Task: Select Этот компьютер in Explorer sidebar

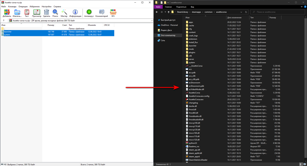Action: pyautogui.click(x=168, y=35)
